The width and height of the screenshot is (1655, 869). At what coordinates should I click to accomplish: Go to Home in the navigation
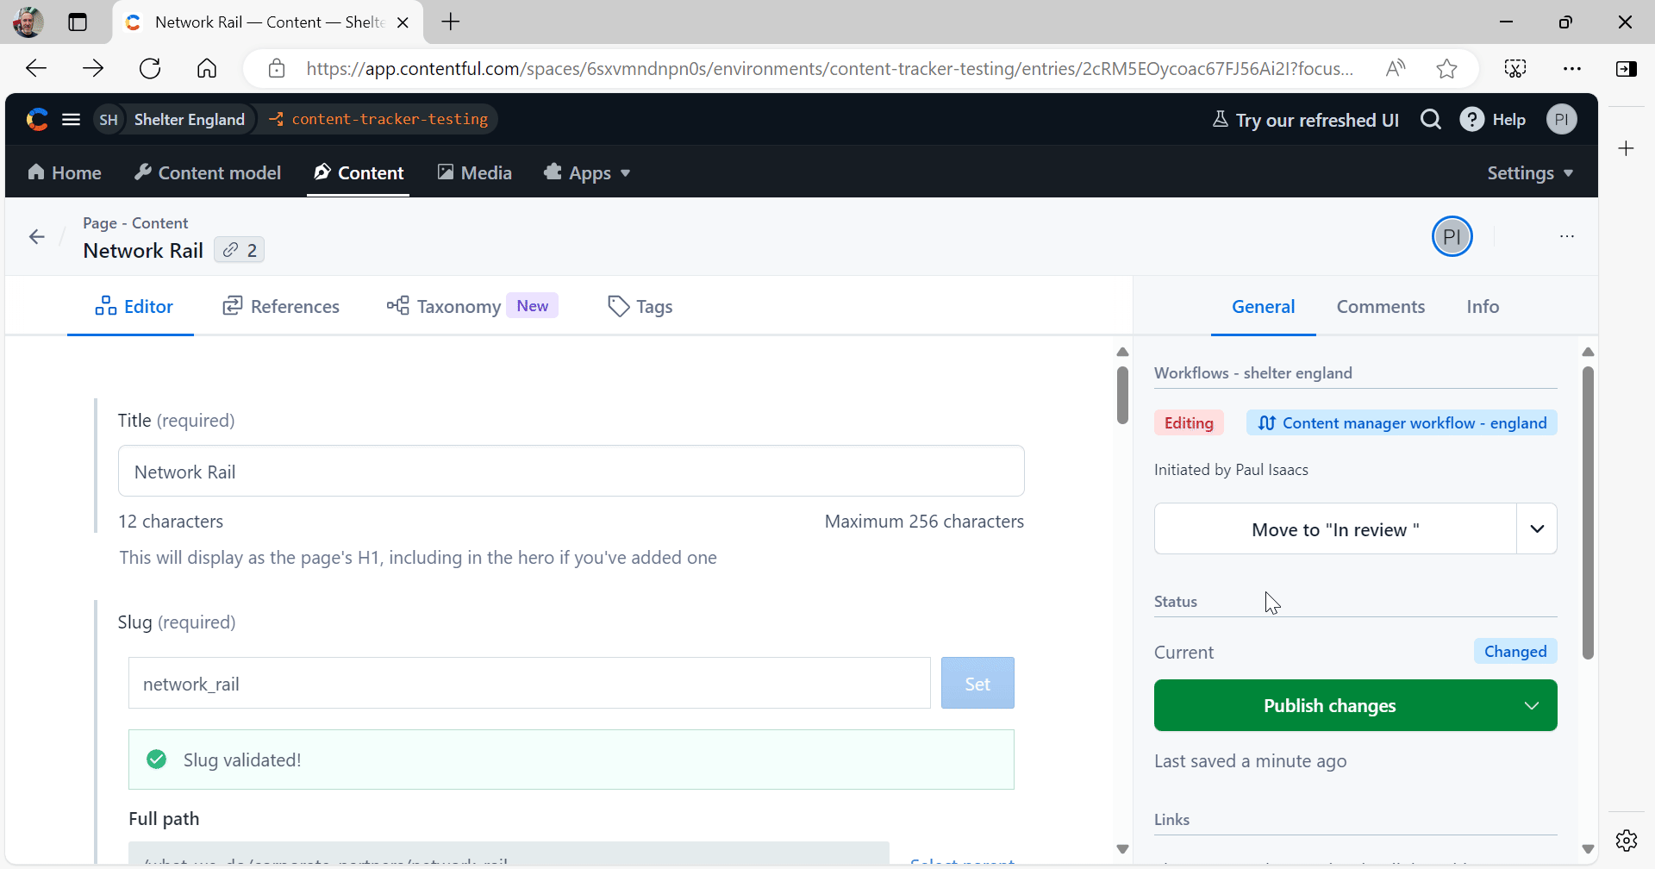click(65, 172)
